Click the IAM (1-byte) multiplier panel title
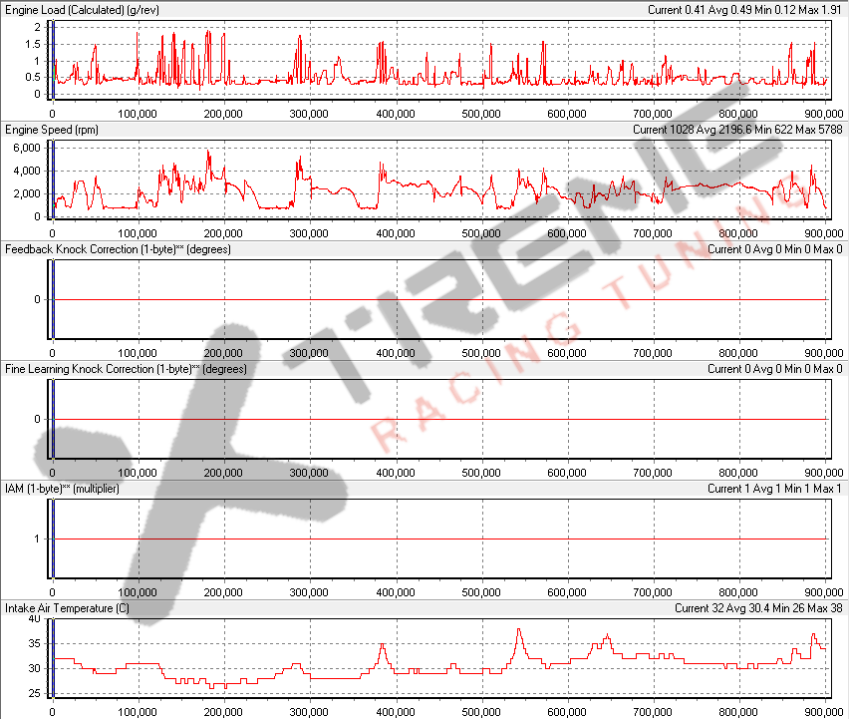This screenshot has height=719, width=849. 60,489
